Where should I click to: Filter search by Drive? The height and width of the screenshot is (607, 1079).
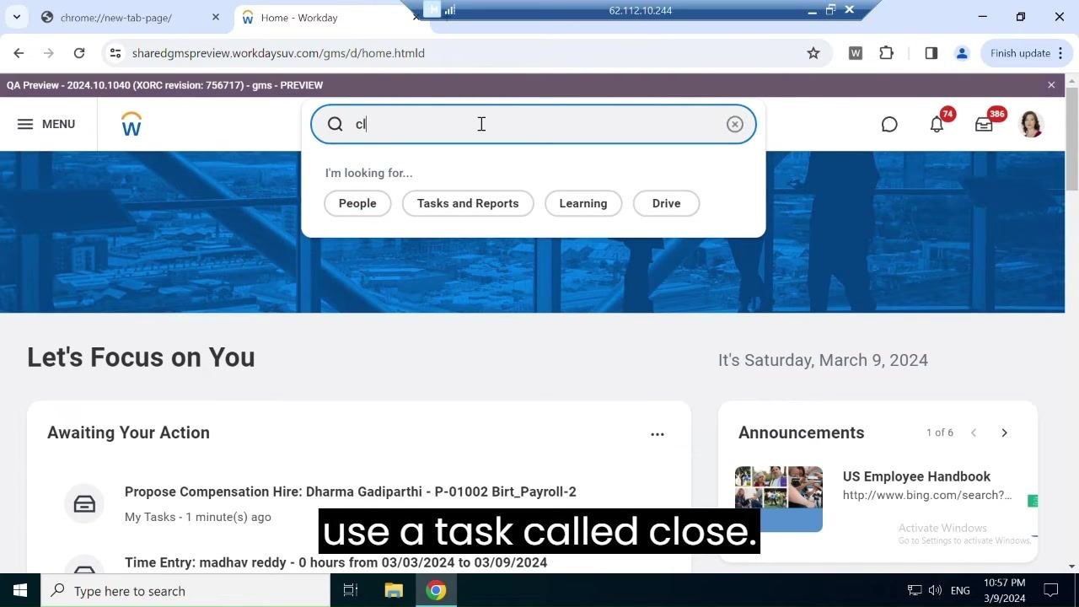[x=666, y=203]
